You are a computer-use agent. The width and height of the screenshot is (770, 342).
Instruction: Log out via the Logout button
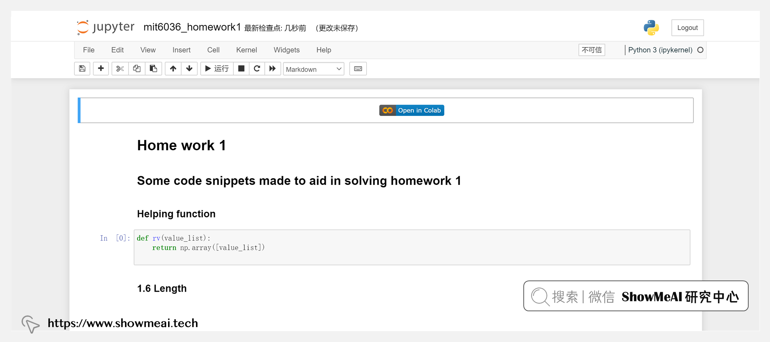click(687, 28)
